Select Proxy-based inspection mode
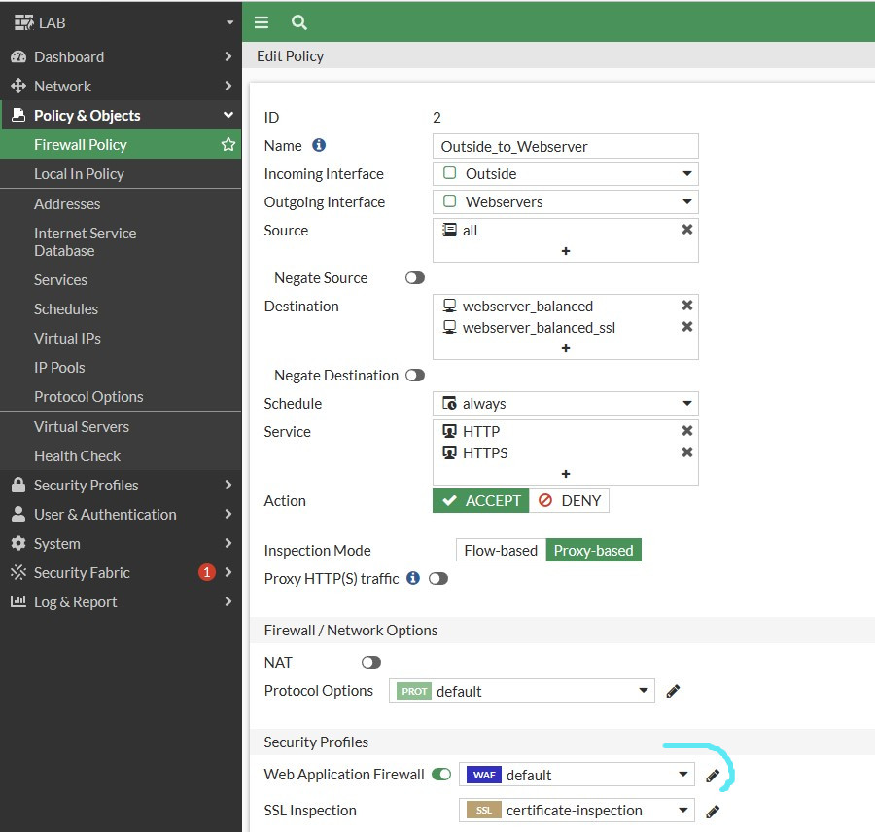 593,550
